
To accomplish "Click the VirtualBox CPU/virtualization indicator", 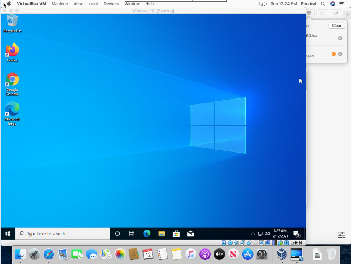I will click(x=274, y=243).
